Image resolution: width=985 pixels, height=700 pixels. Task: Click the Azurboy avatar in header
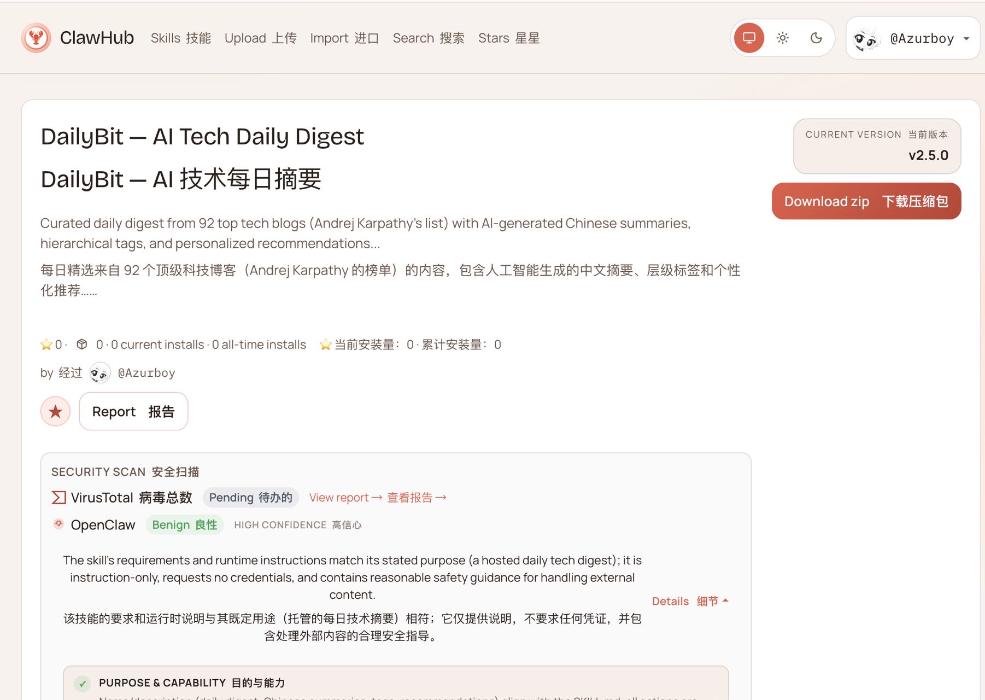pyautogui.click(x=866, y=38)
